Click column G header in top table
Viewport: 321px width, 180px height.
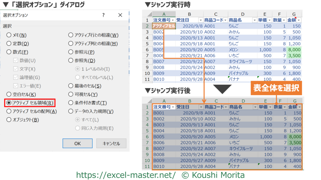294,14
